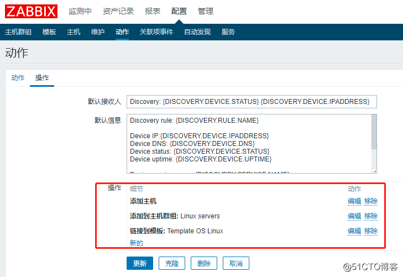403x277 pixels.
Task: Click the 动作 page heading
Action: (x=17, y=53)
